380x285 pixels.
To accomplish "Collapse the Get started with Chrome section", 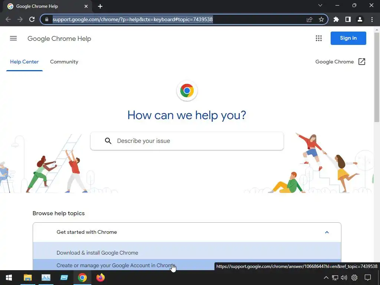I will coord(327,232).
